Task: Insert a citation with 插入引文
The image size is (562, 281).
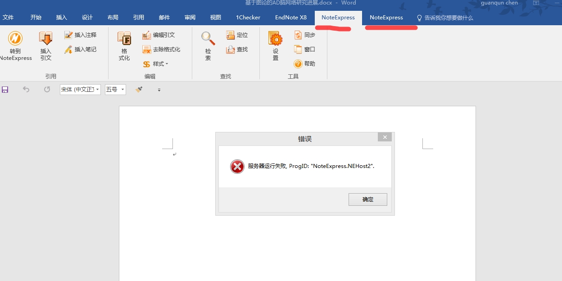Action: [x=46, y=45]
